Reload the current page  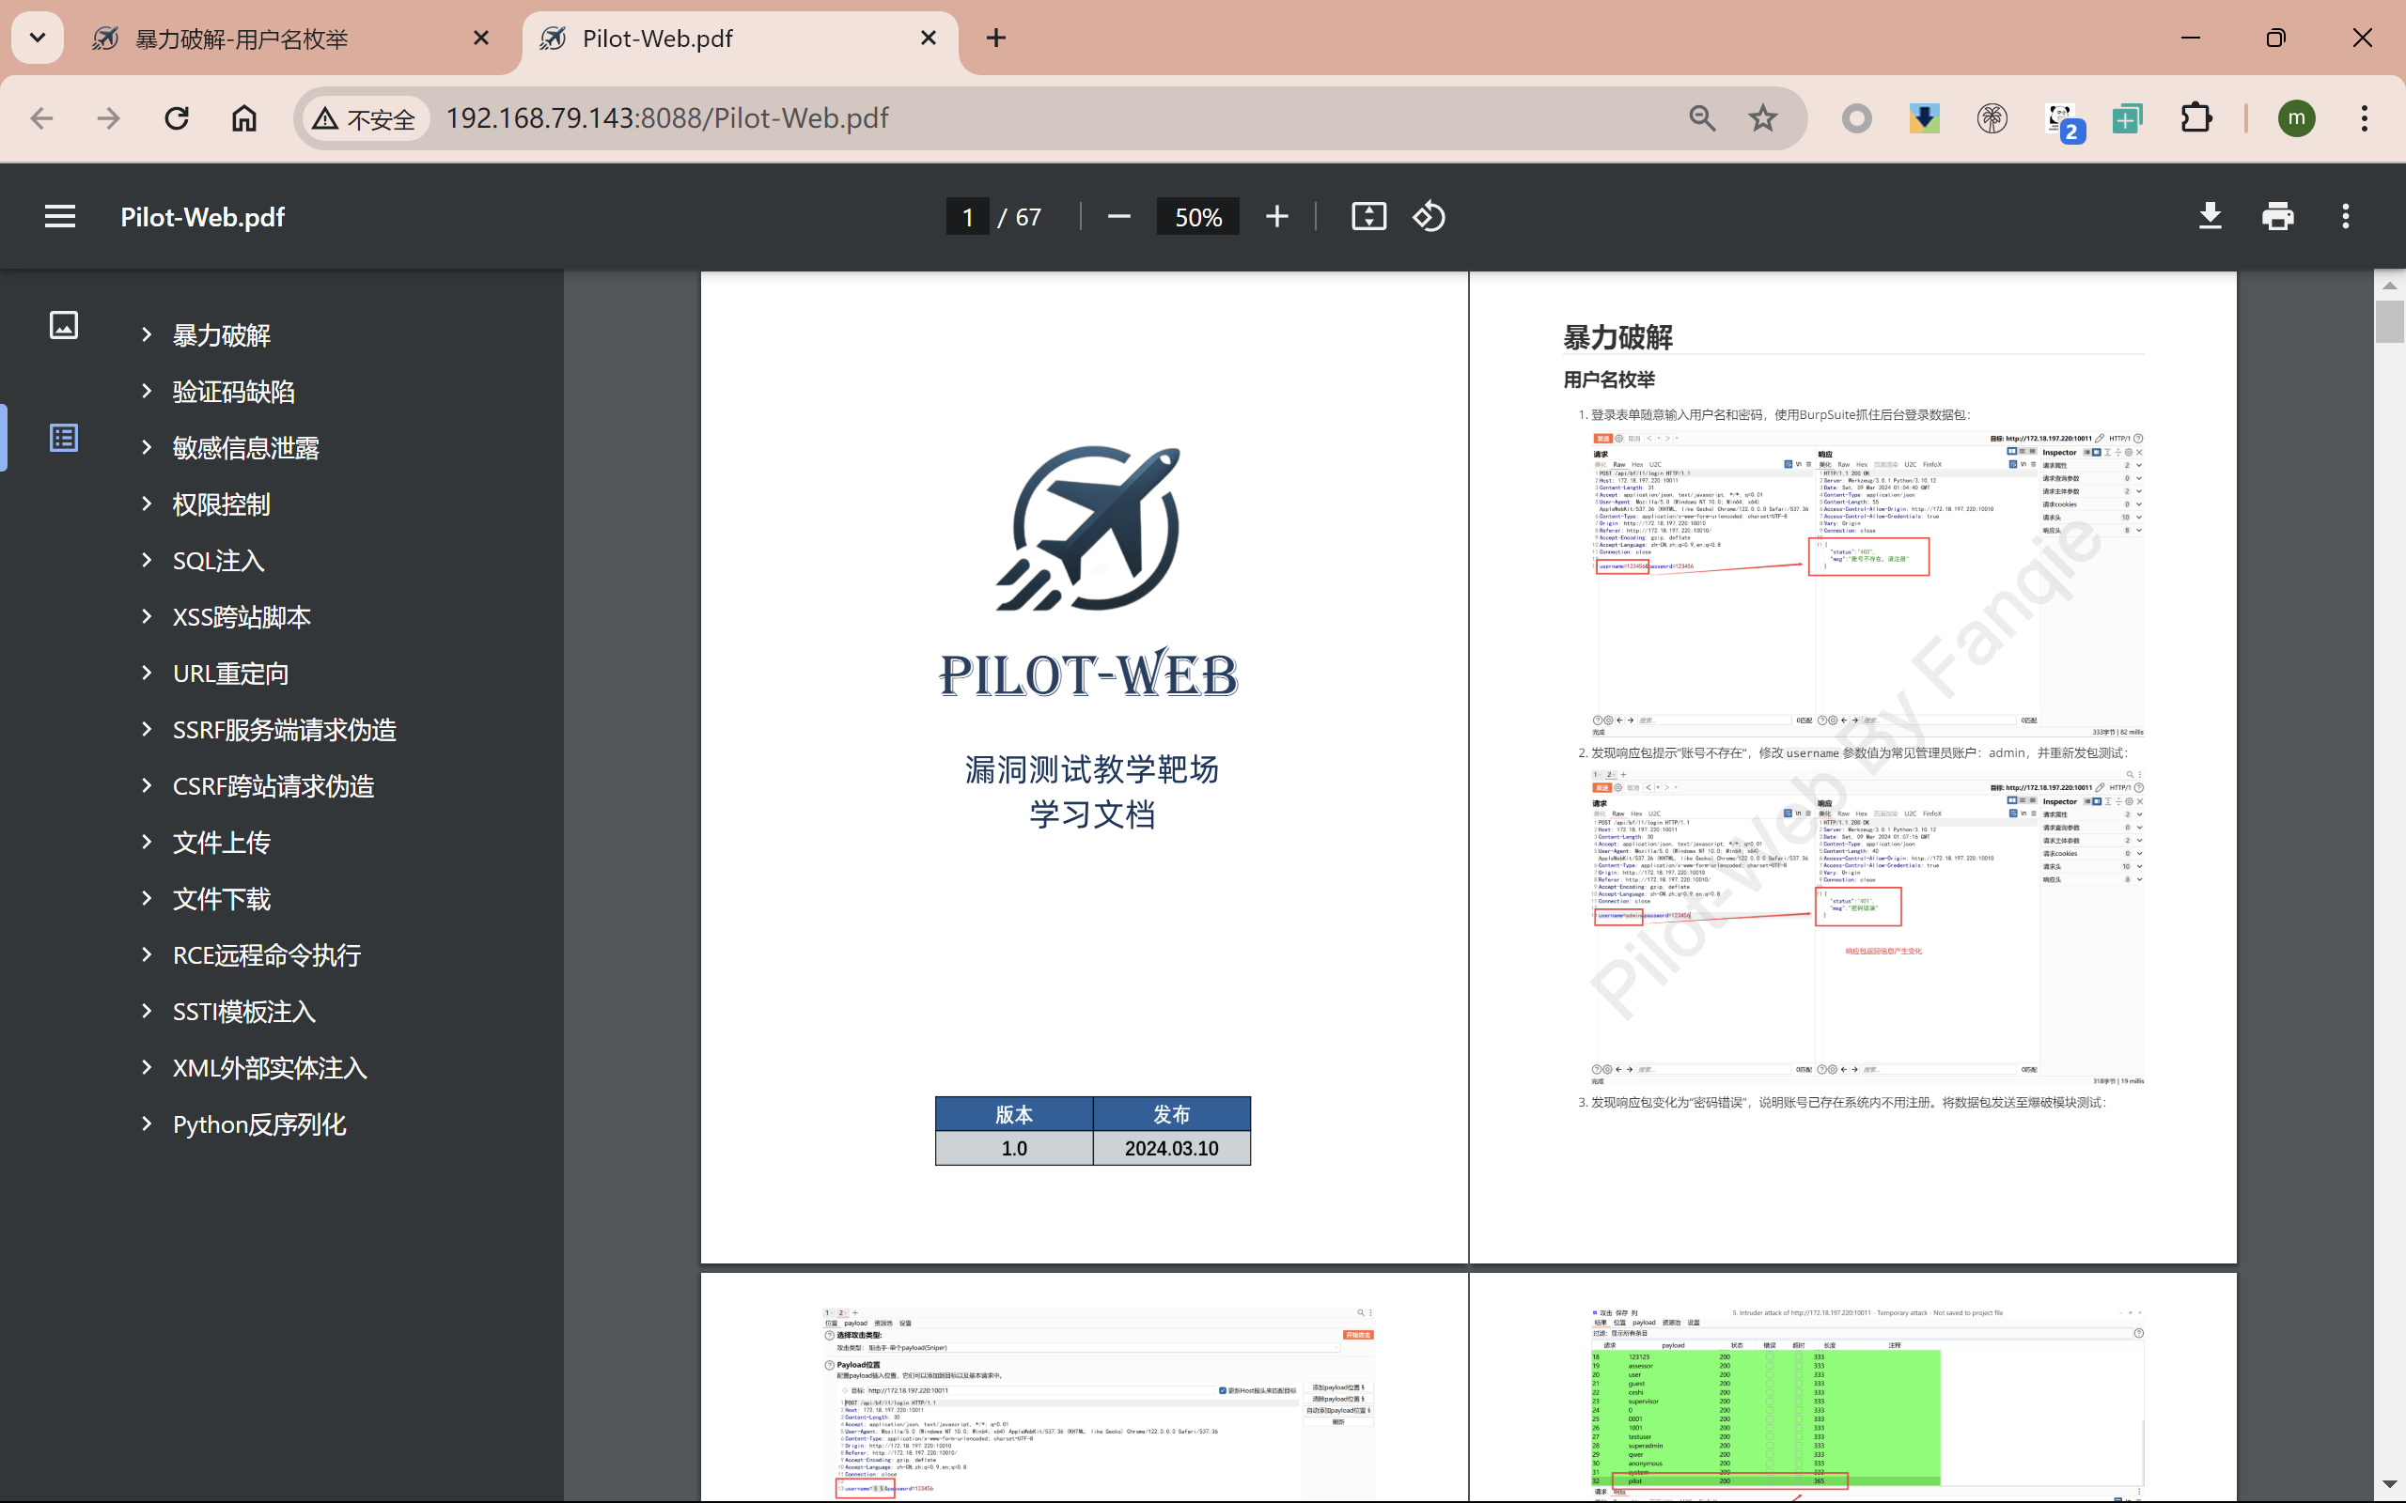pos(177,119)
